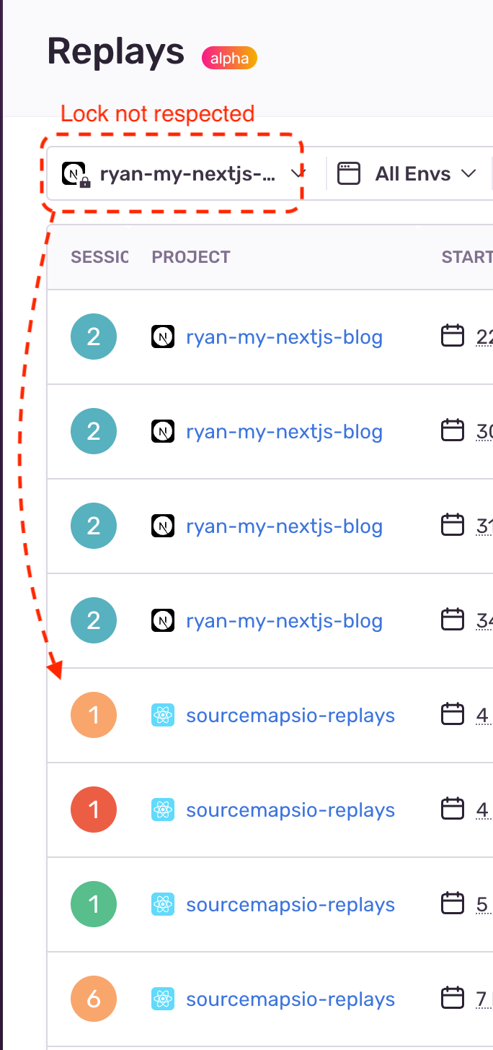Sort by the PROJECT column header

[x=191, y=256]
